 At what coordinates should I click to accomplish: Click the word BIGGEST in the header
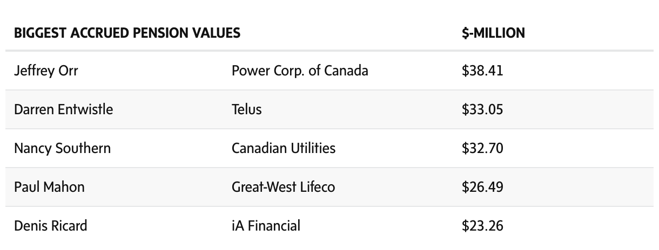[x=39, y=33]
